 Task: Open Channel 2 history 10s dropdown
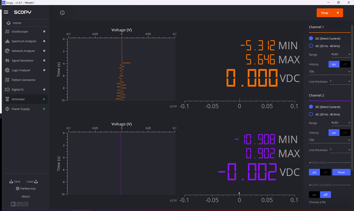point(329,140)
